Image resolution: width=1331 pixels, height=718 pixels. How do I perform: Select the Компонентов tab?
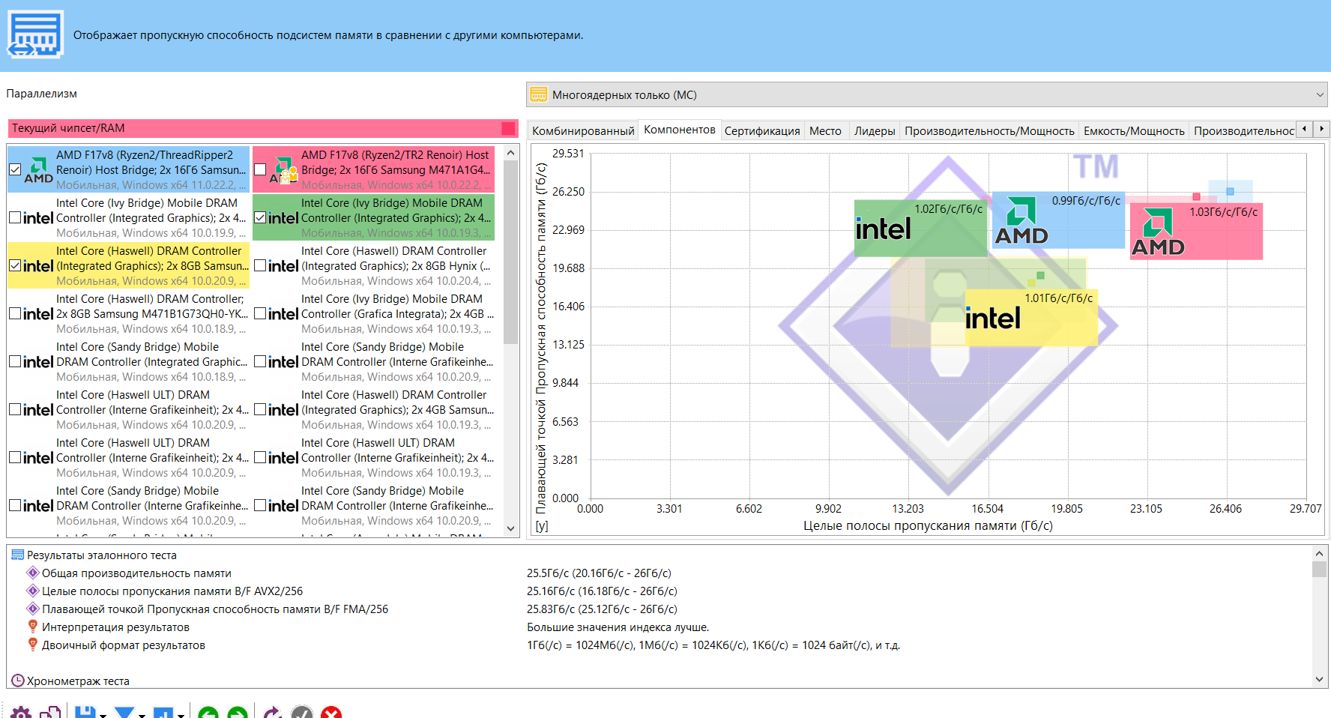pos(680,130)
